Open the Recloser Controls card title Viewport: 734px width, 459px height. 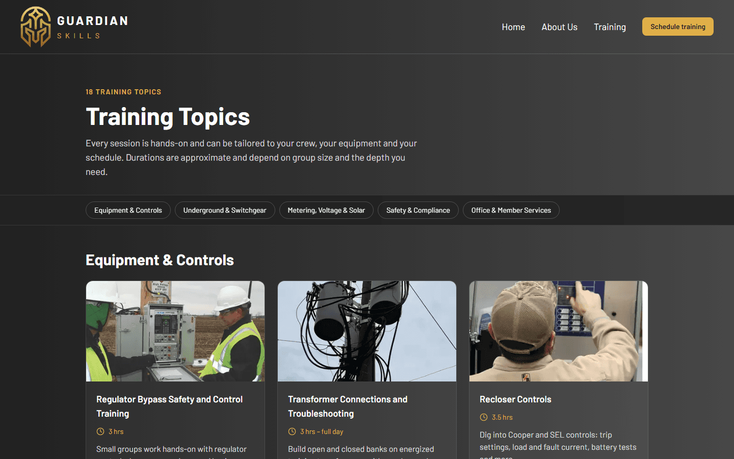(x=515, y=399)
